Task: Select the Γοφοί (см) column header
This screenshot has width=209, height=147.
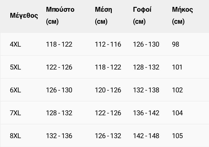Action: click(142, 15)
